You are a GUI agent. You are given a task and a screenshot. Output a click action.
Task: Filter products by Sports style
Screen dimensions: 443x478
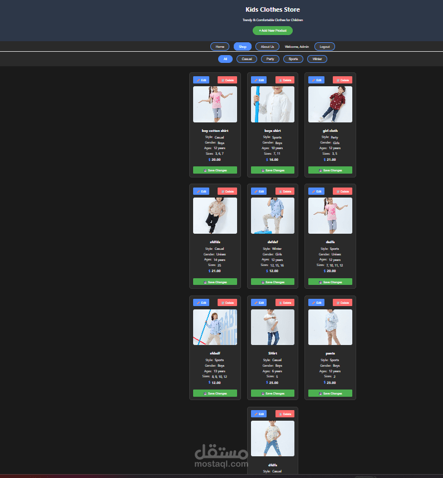(293, 59)
